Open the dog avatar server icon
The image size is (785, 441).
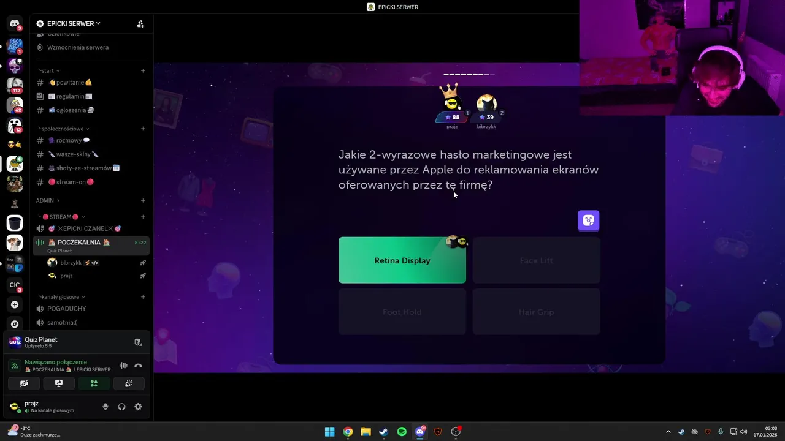pos(15,243)
